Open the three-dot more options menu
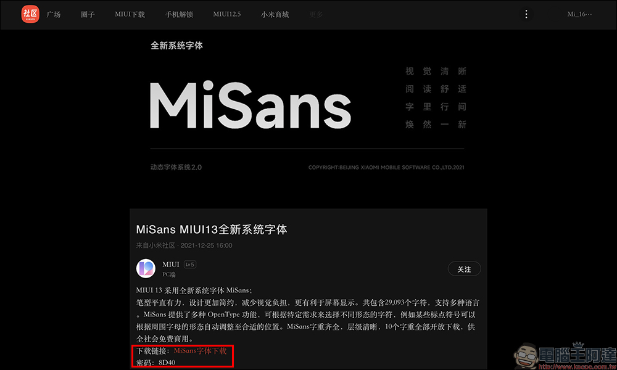Viewport: 617px width, 370px height. tap(526, 14)
